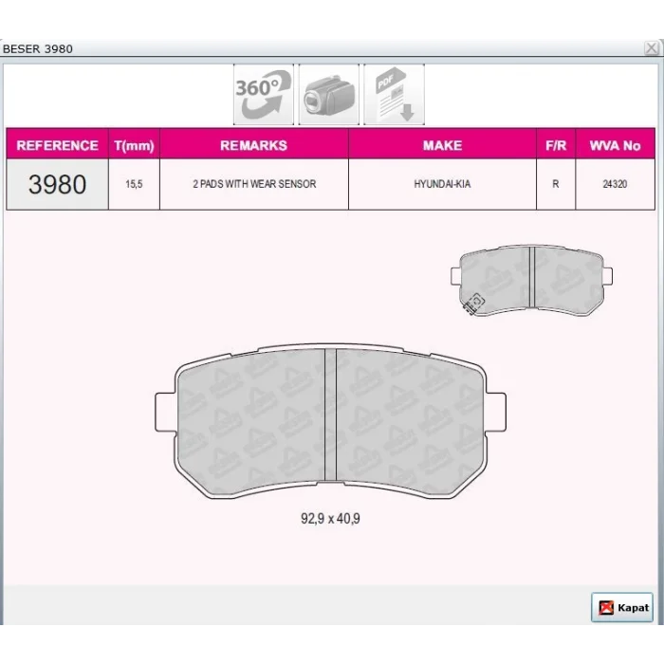Download the PDF document icon
This screenshot has width=664, height=664.
(x=394, y=95)
